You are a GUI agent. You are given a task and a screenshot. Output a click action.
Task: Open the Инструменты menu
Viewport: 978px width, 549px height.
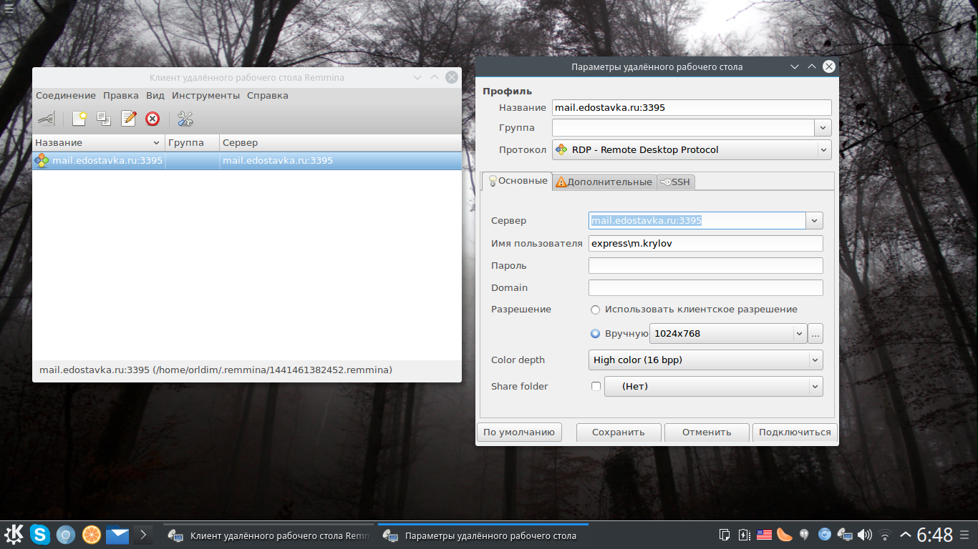click(206, 96)
